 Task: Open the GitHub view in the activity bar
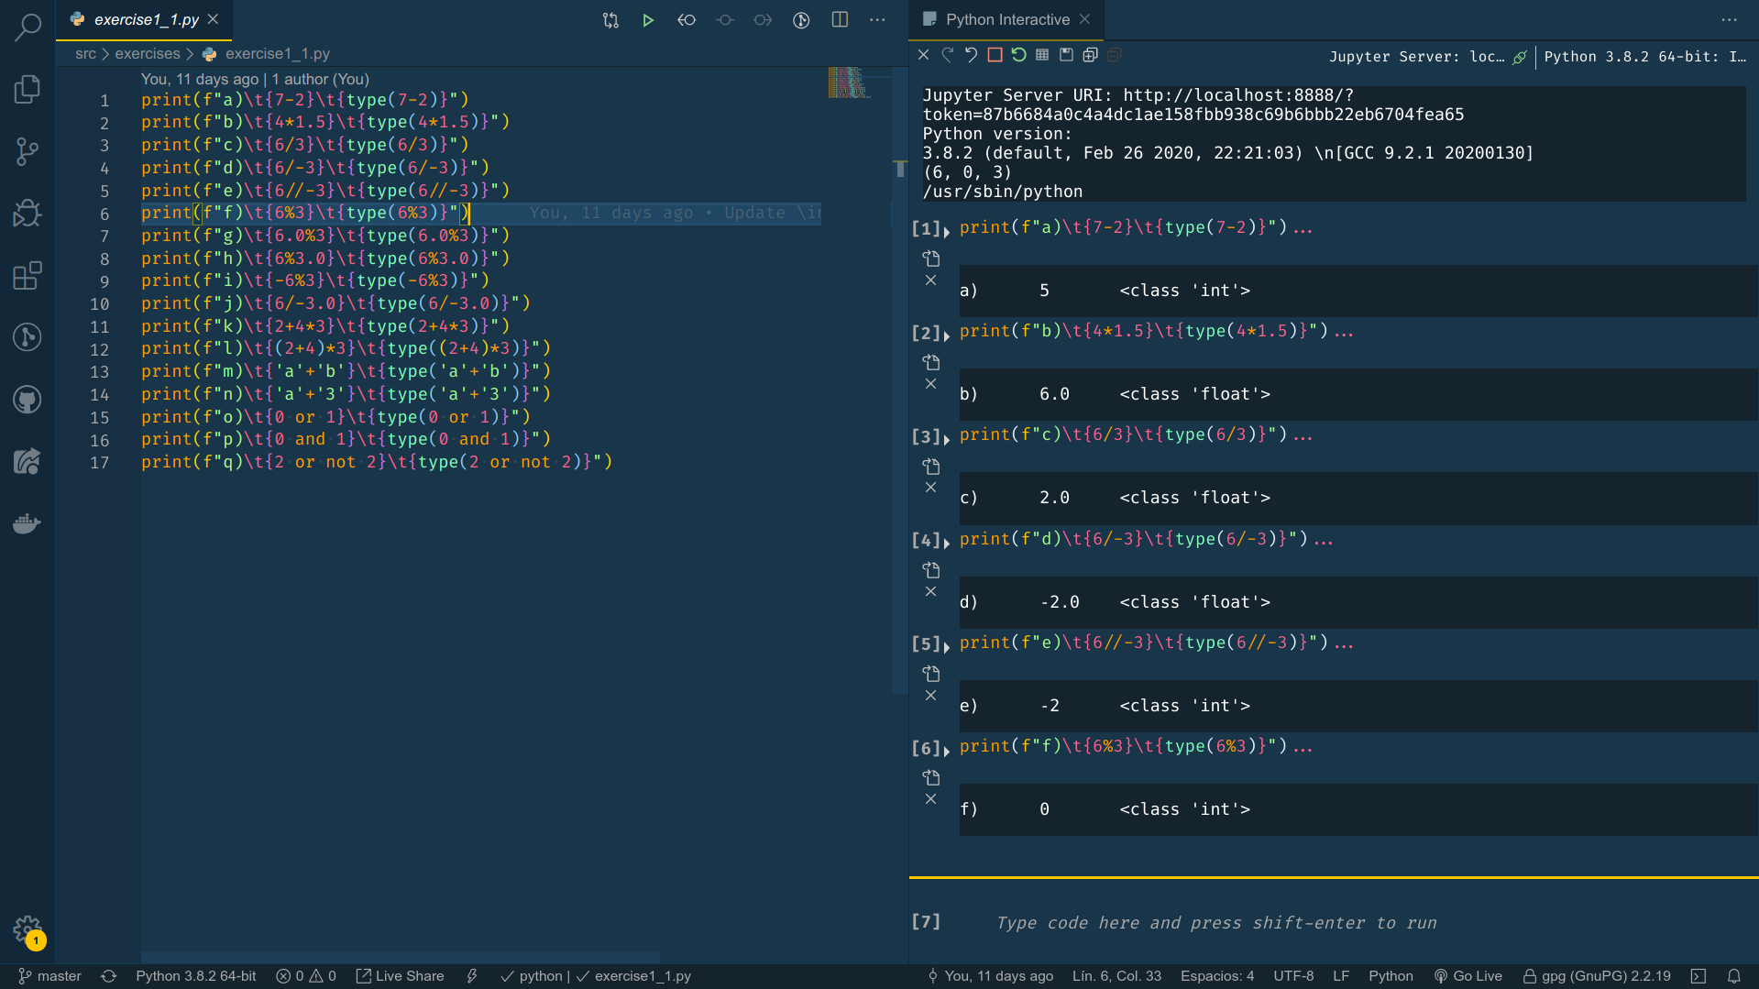click(27, 400)
